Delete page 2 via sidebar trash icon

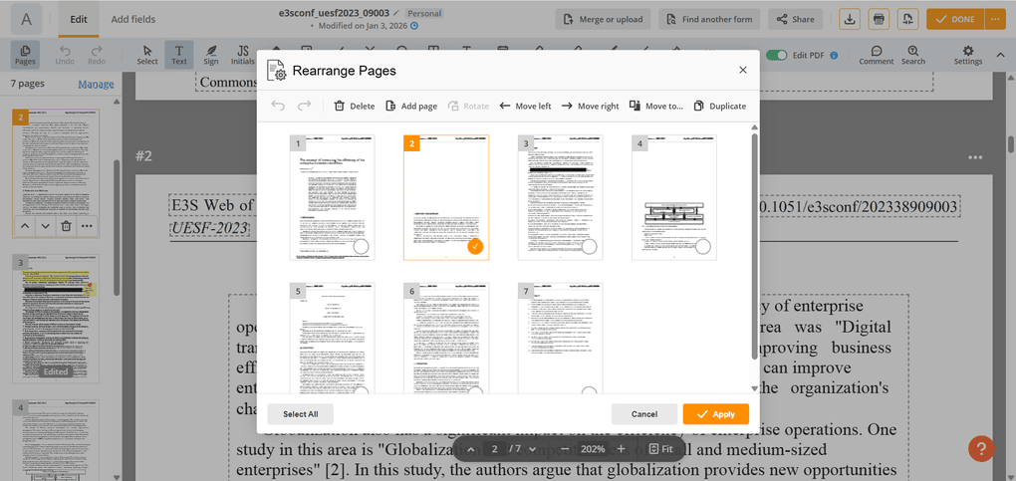click(66, 226)
